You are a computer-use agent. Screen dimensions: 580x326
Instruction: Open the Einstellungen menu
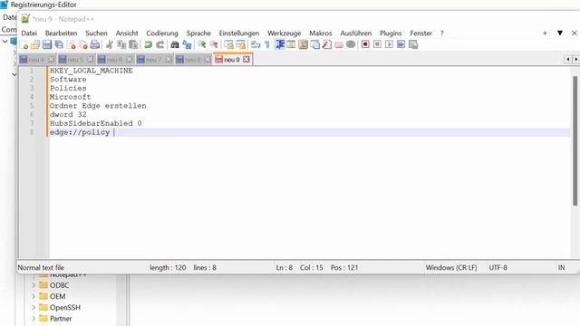tap(239, 34)
